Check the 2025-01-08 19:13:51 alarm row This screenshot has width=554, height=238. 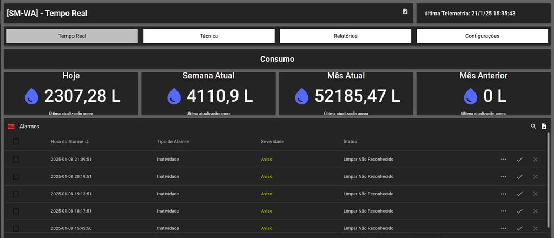click(x=16, y=194)
